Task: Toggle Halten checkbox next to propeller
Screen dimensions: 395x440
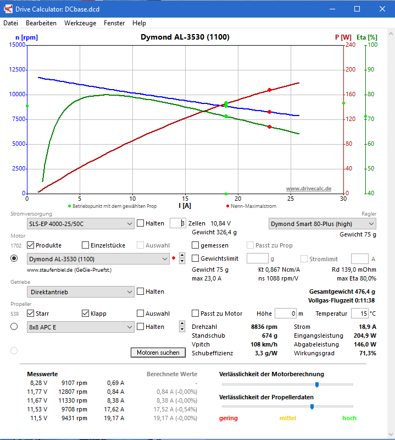Action: tap(141, 327)
